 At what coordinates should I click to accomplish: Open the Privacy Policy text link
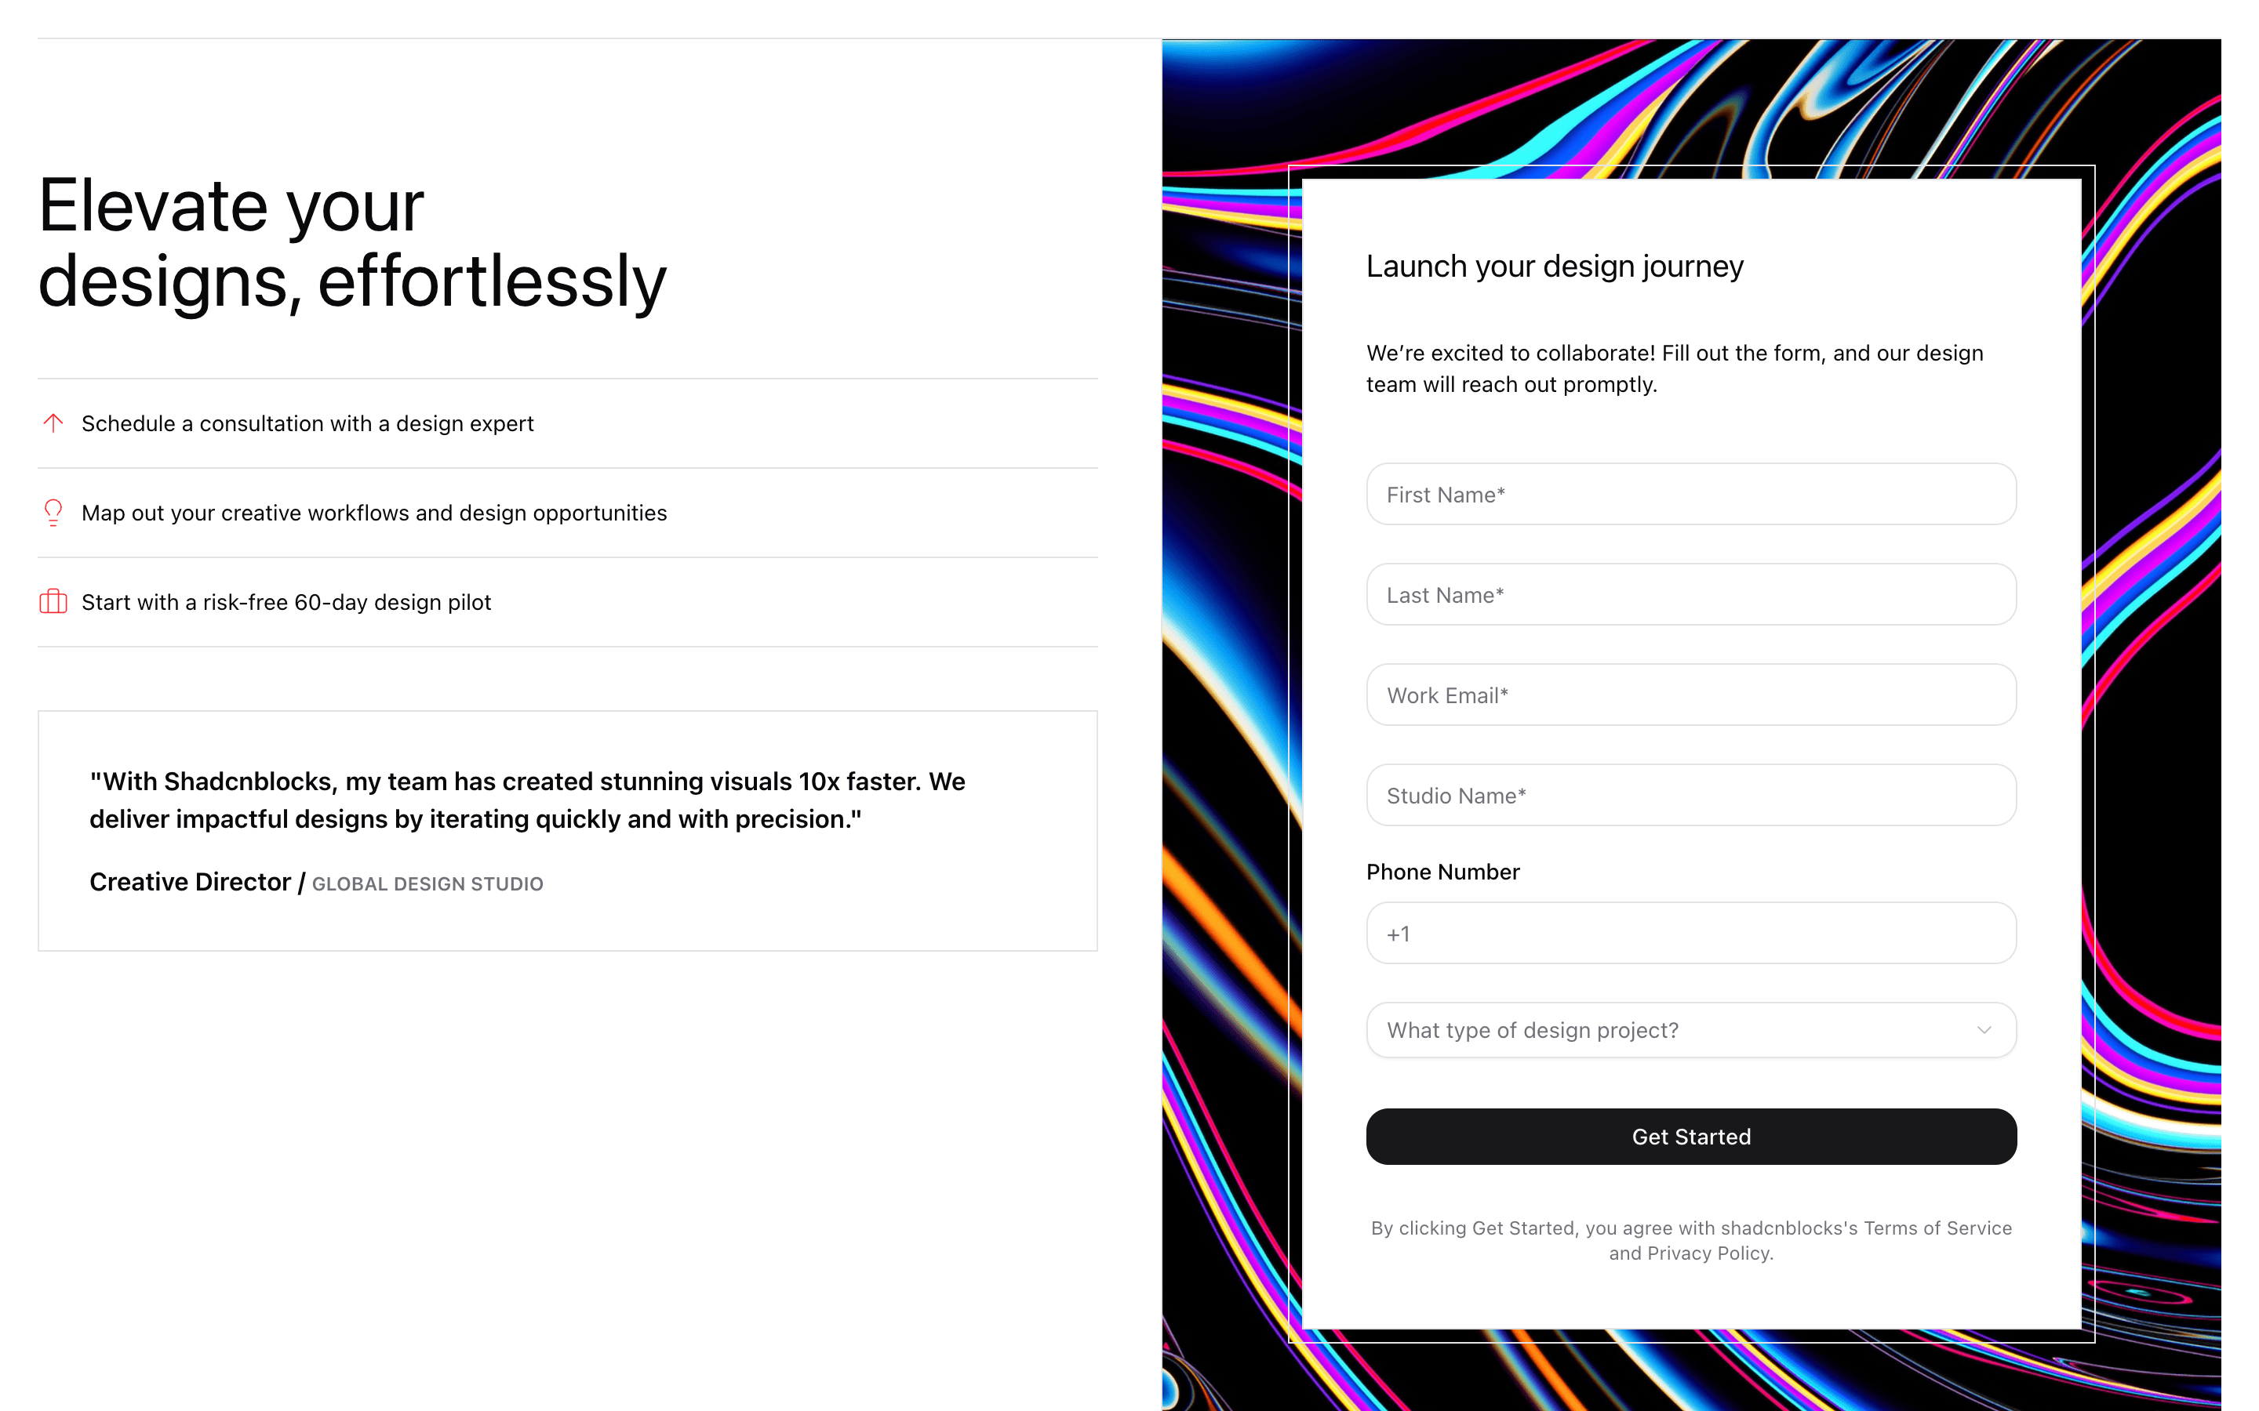pyautogui.click(x=1708, y=1253)
